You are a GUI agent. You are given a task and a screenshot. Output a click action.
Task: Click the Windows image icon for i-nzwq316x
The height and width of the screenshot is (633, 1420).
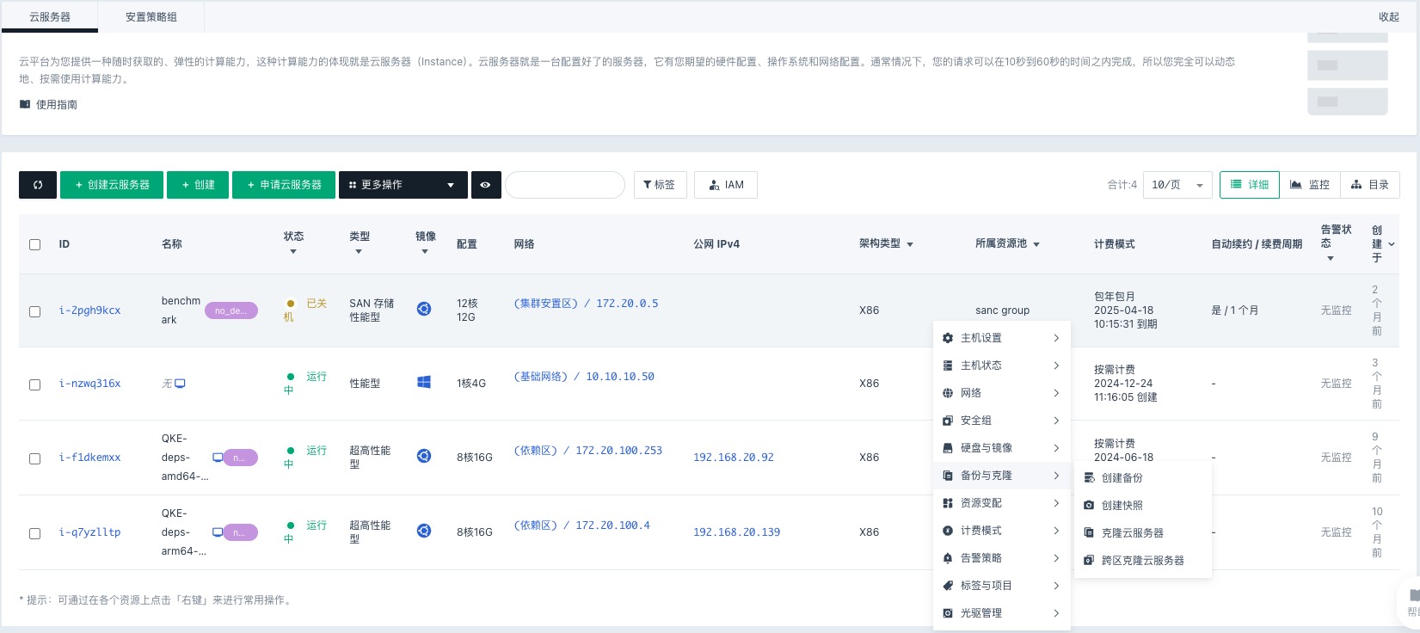(424, 383)
